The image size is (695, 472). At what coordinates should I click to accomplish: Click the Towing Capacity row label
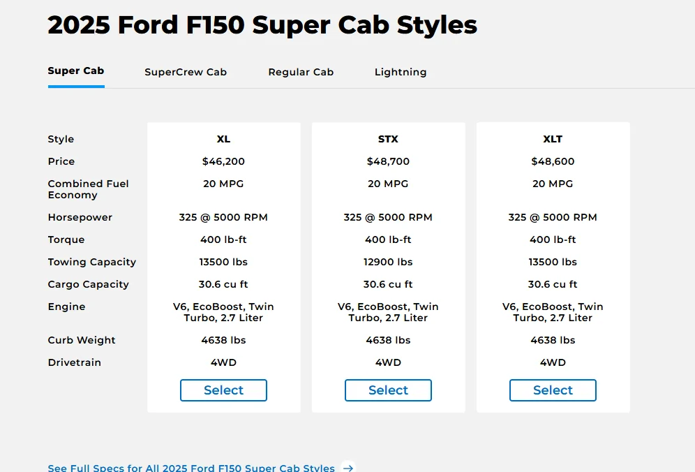[x=91, y=262]
